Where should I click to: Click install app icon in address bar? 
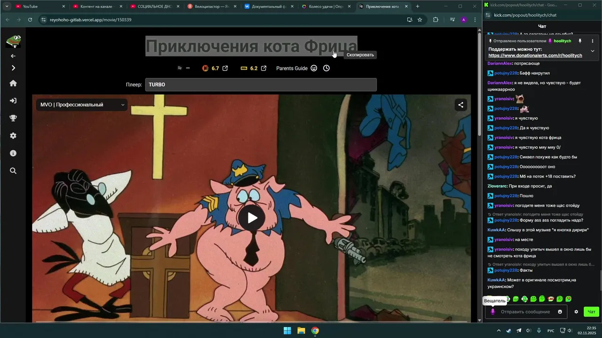pos(410,20)
